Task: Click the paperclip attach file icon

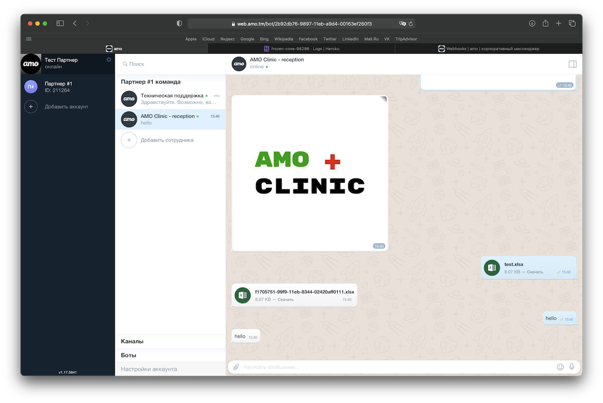Action: 236,367
